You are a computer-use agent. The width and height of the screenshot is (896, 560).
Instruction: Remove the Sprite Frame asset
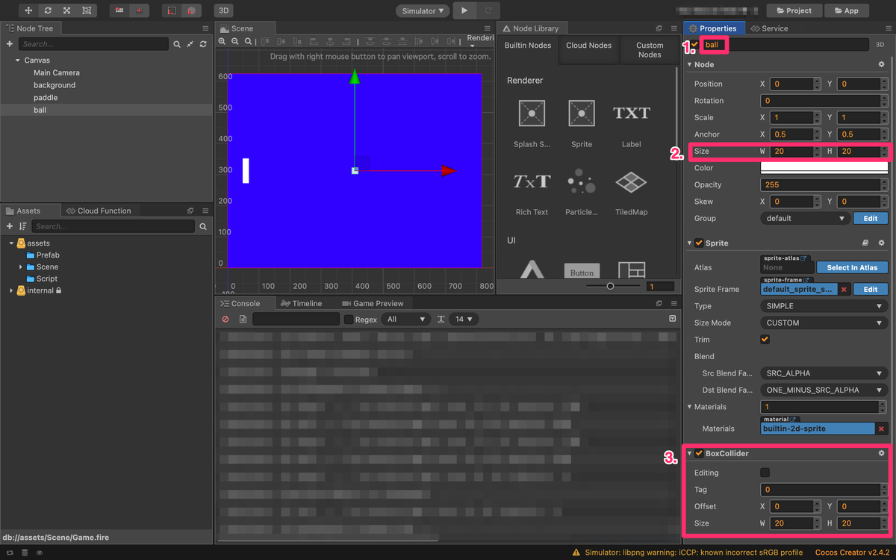click(844, 289)
